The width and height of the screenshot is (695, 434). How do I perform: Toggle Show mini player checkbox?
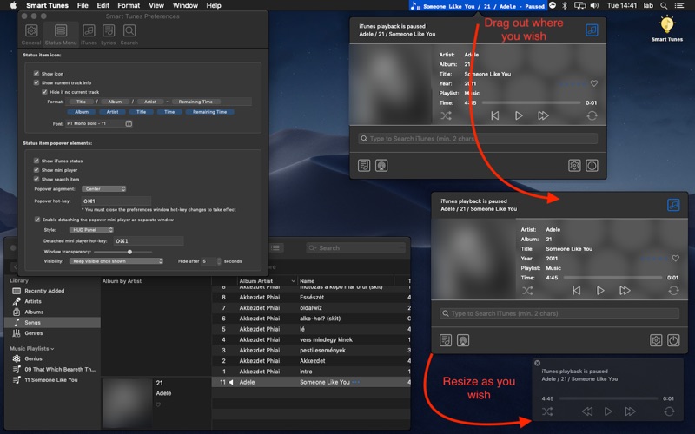point(36,170)
